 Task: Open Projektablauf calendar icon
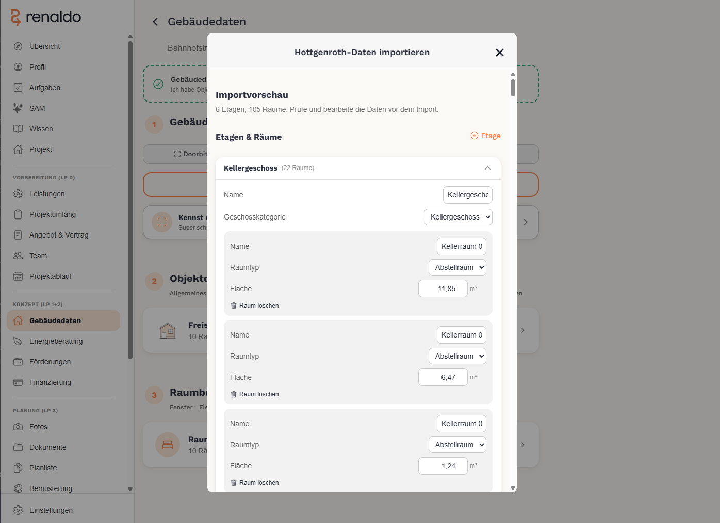pos(18,276)
